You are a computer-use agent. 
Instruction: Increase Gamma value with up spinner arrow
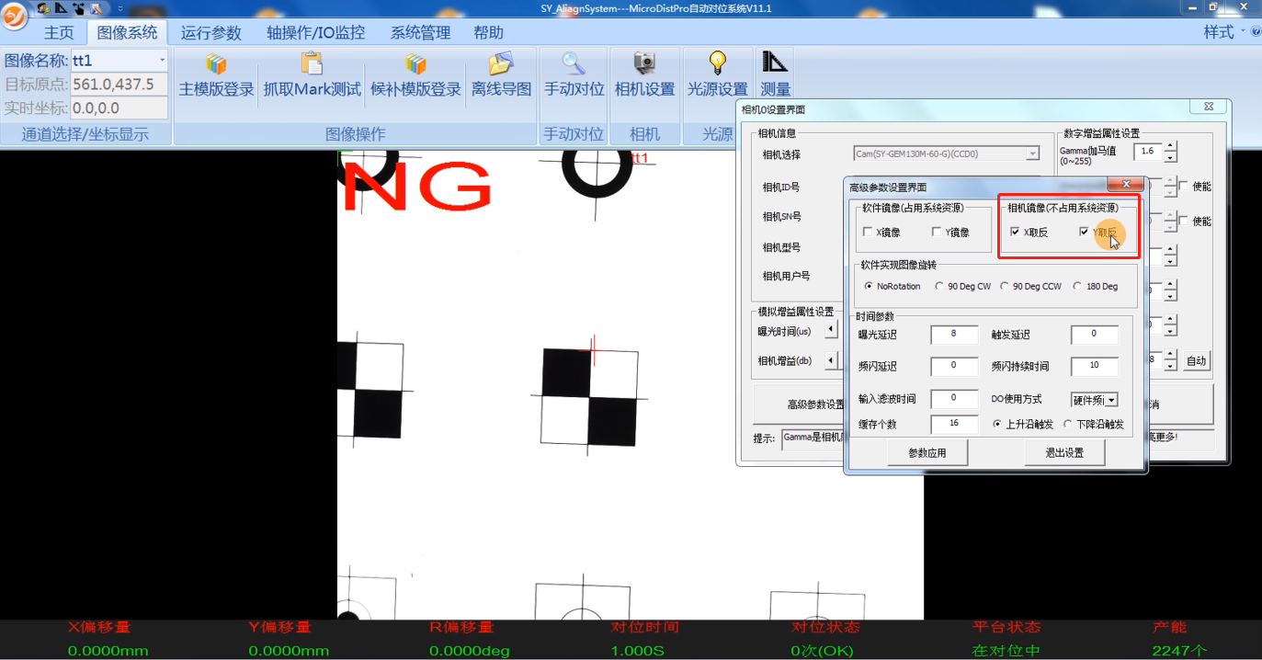(1170, 146)
